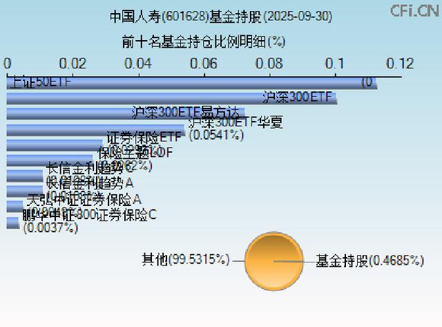Click the 长信金利趋势A label
The image size is (442, 327).
[90, 183]
